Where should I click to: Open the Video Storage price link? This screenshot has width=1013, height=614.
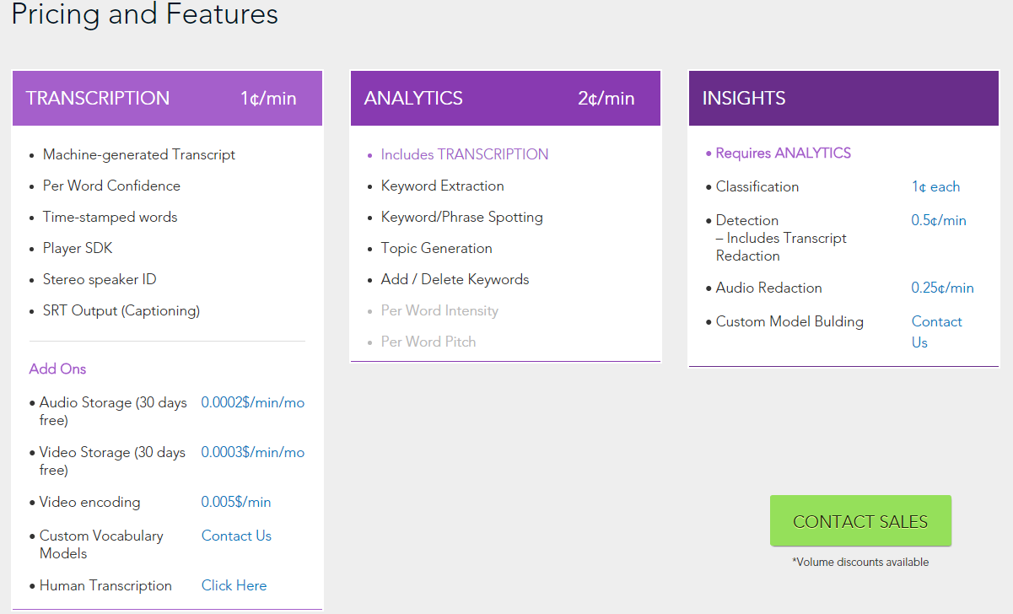[x=252, y=453]
